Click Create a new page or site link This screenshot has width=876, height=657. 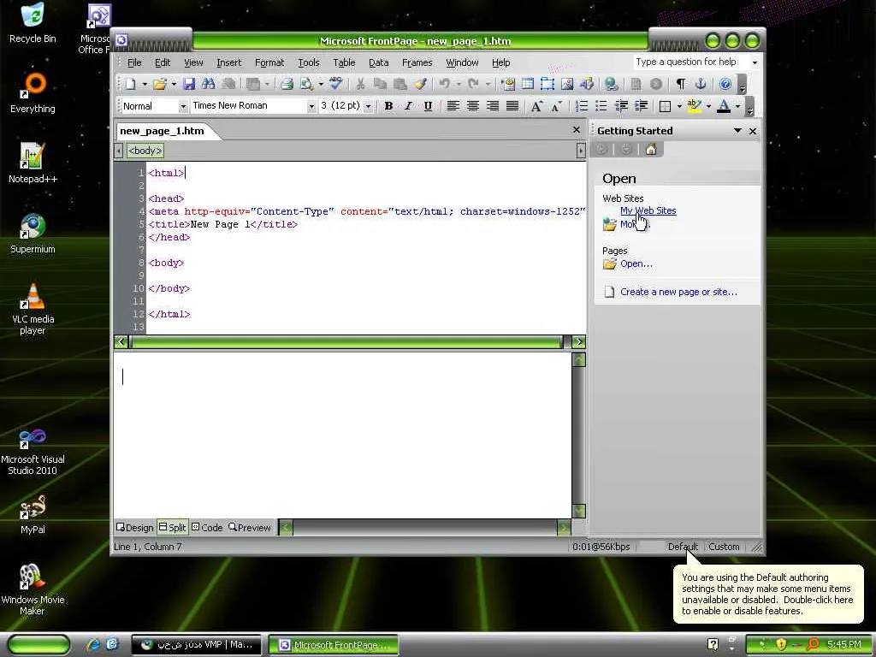(x=678, y=292)
